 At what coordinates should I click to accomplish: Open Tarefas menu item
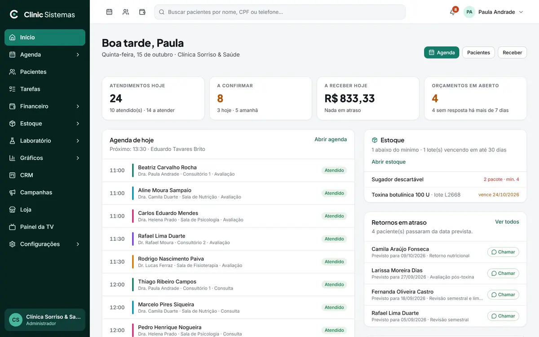tap(45, 89)
